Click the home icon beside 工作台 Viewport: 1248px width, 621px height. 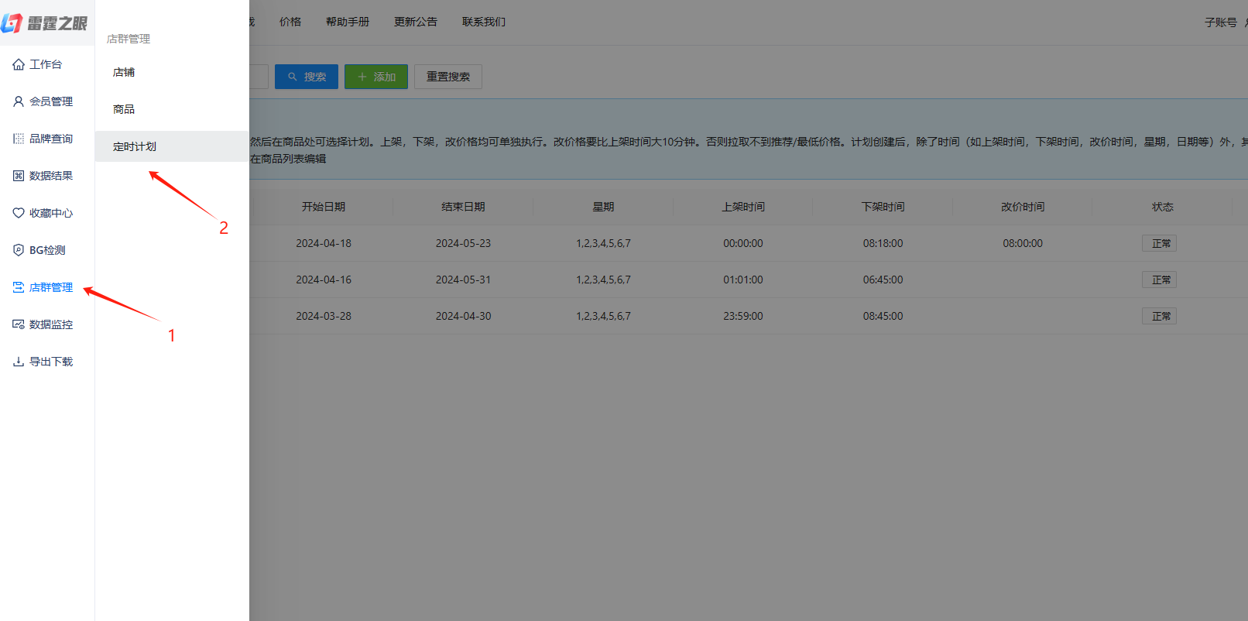tap(19, 64)
